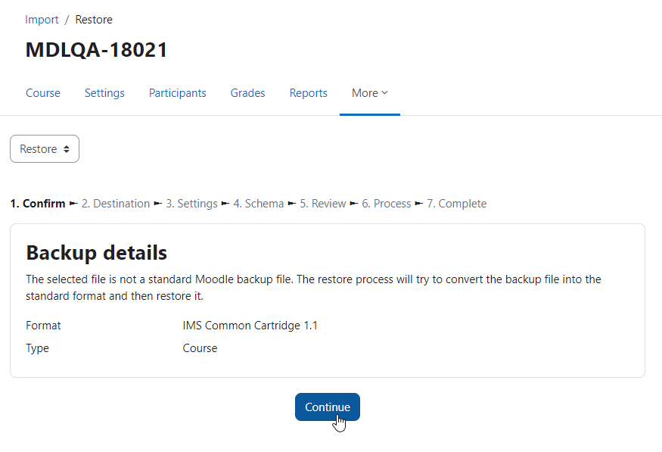The height and width of the screenshot is (452, 662).
Task: Click the '5. Review' step
Action: pyautogui.click(x=322, y=204)
